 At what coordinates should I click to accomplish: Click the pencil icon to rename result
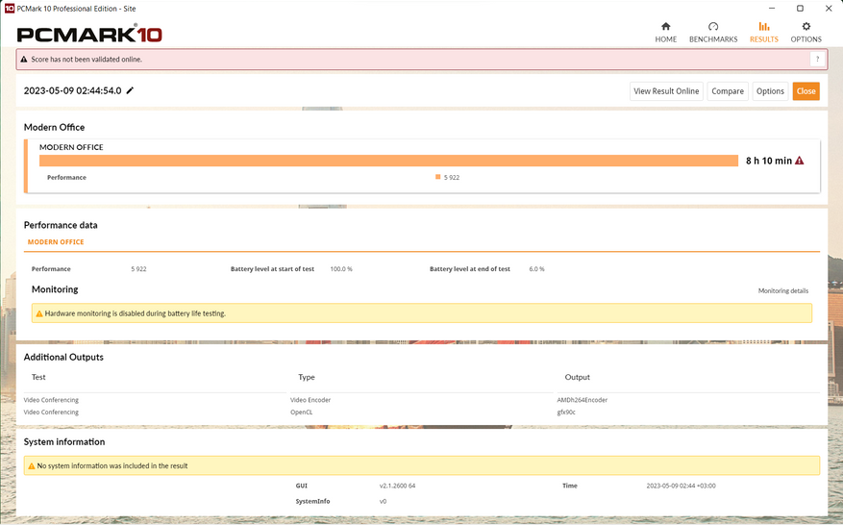pos(130,90)
